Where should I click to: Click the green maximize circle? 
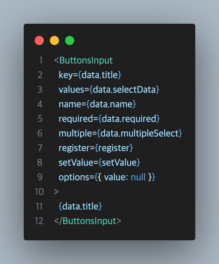coord(70,40)
